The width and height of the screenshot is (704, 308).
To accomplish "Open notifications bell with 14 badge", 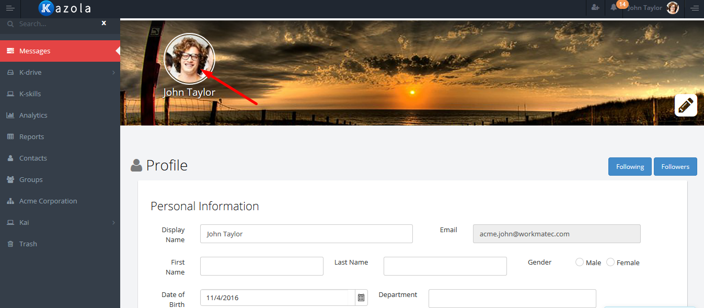I will tap(614, 7).
